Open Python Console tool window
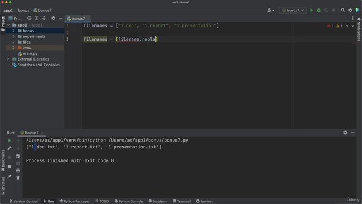 click(128, 201)
